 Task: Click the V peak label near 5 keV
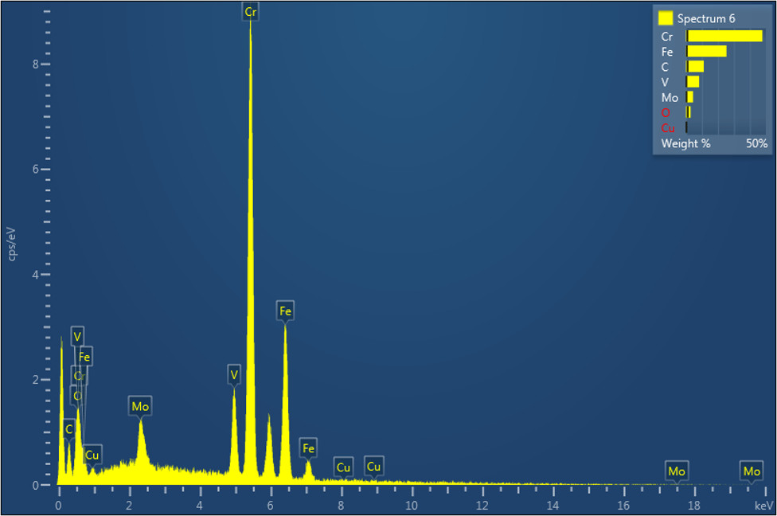(234, 374)
